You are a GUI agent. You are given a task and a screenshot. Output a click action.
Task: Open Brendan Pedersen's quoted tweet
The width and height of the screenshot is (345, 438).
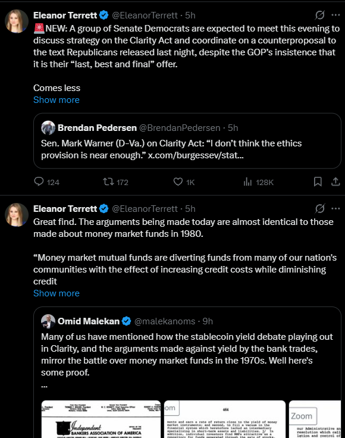click(187, 141)
